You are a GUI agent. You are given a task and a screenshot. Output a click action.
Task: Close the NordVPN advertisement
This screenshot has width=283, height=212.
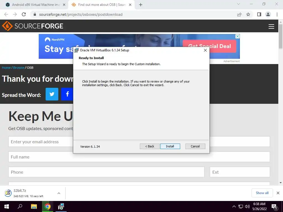(x=238, y=36)
